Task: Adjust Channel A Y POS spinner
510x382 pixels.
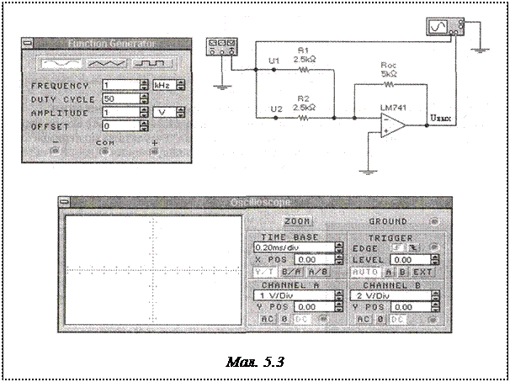Action: pos(339,307)
